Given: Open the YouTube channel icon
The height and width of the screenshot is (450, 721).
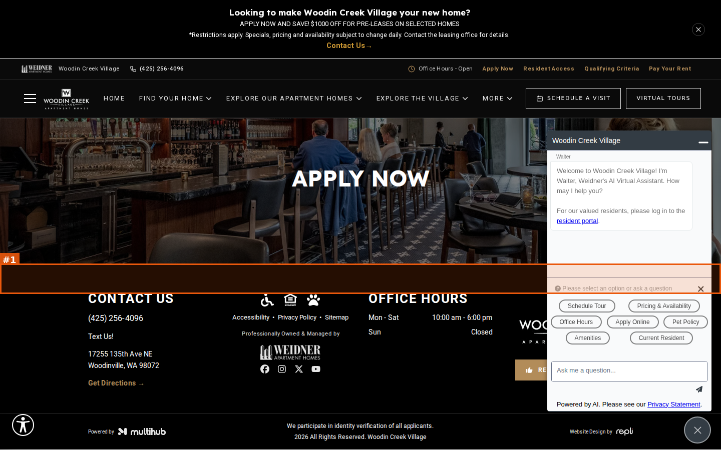Looking at the screenshot, I should [x=316, y=369].
